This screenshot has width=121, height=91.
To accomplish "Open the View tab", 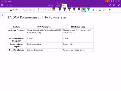I will click(71, 6).
